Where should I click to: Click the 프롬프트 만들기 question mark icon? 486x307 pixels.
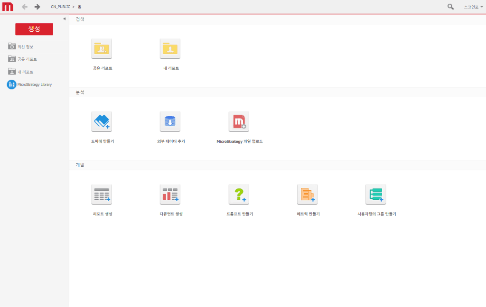click(x=239, y=195)
